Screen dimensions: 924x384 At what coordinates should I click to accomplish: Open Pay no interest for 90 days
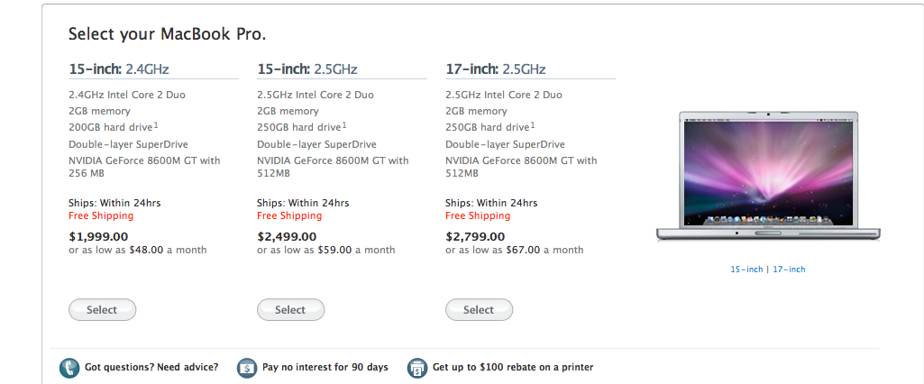(325, 367)
